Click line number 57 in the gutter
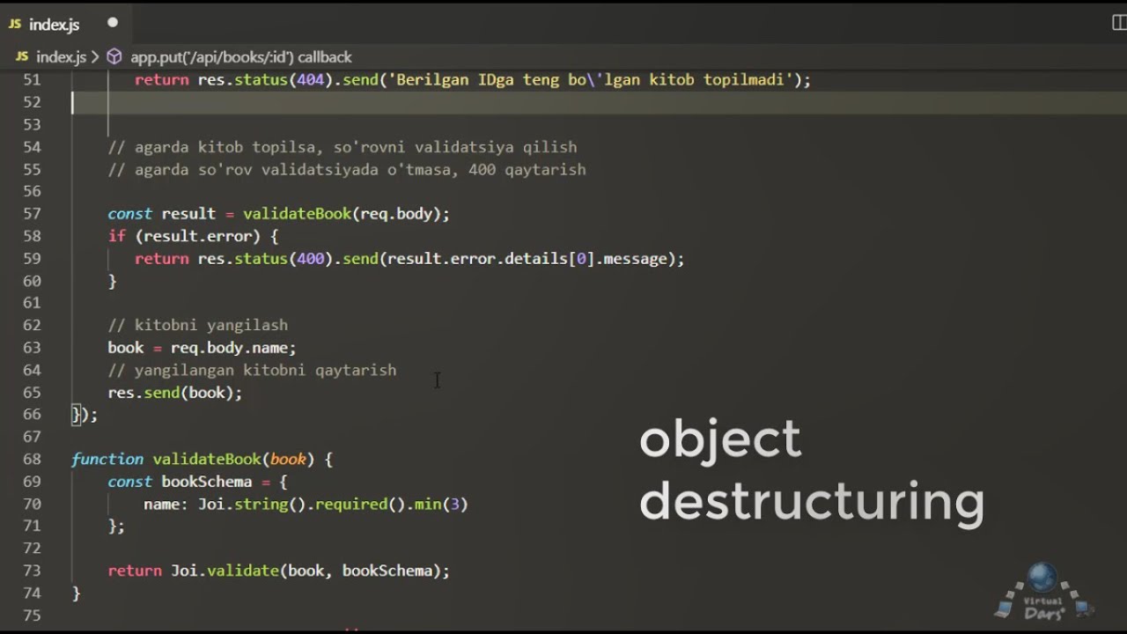1127x634 pixels. point(32,214)
